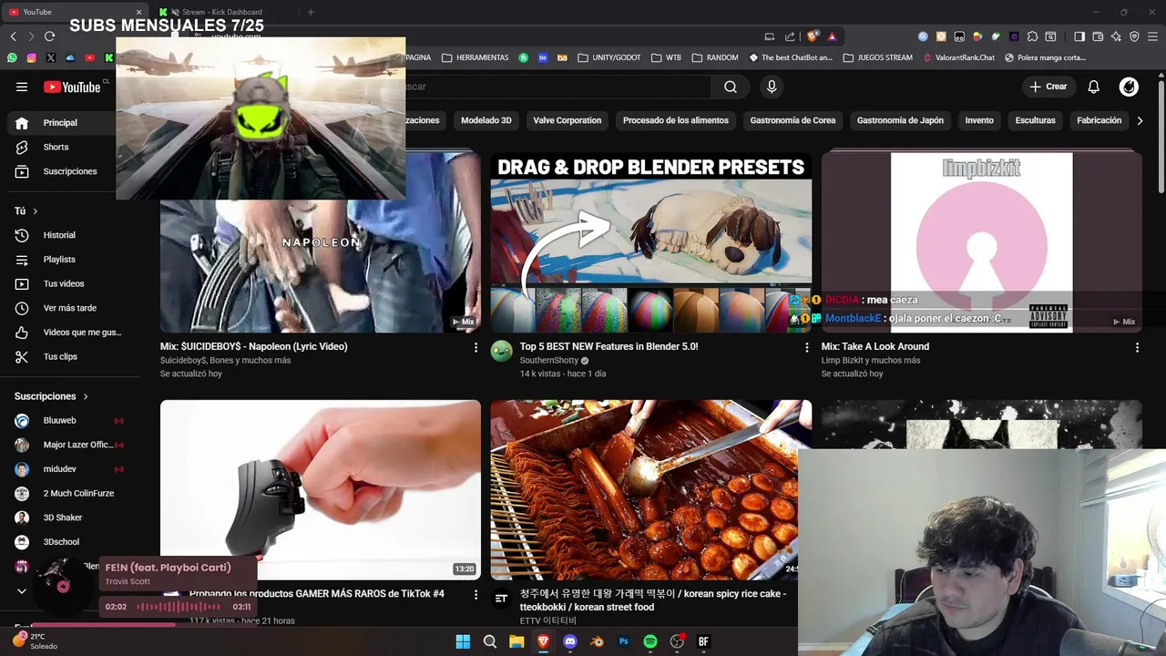Advance filter chips with right arrow
1166x656 pixels.
click(1140, 120)
